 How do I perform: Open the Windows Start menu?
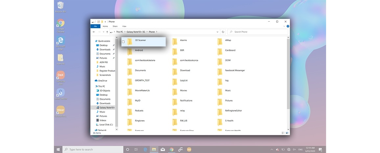(x=58, y=149)
